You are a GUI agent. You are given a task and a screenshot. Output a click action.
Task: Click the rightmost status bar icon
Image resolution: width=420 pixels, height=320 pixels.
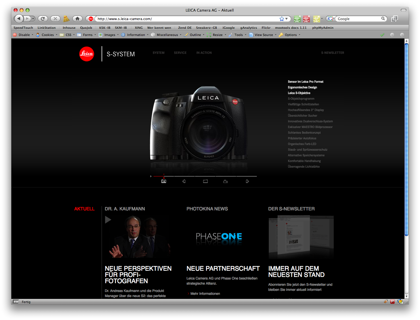[400, 302]
